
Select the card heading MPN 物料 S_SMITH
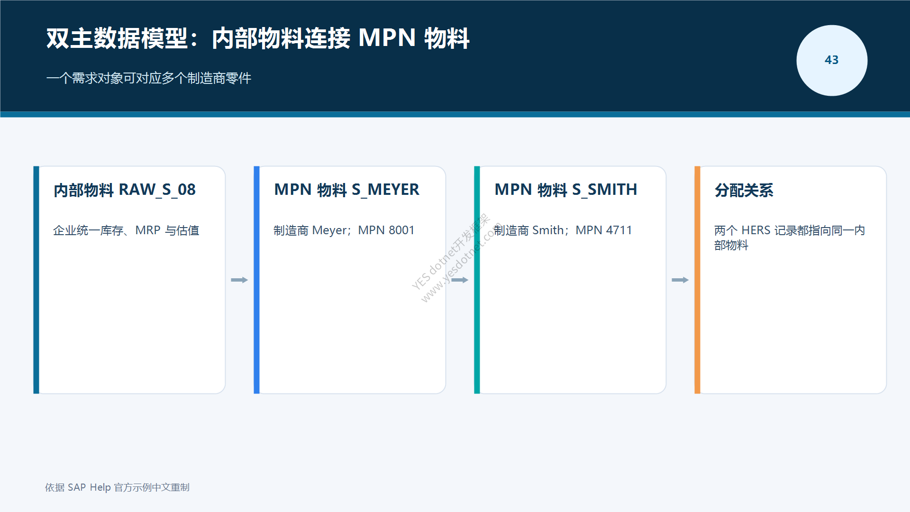pyautogui.click(x=566, y=190)
